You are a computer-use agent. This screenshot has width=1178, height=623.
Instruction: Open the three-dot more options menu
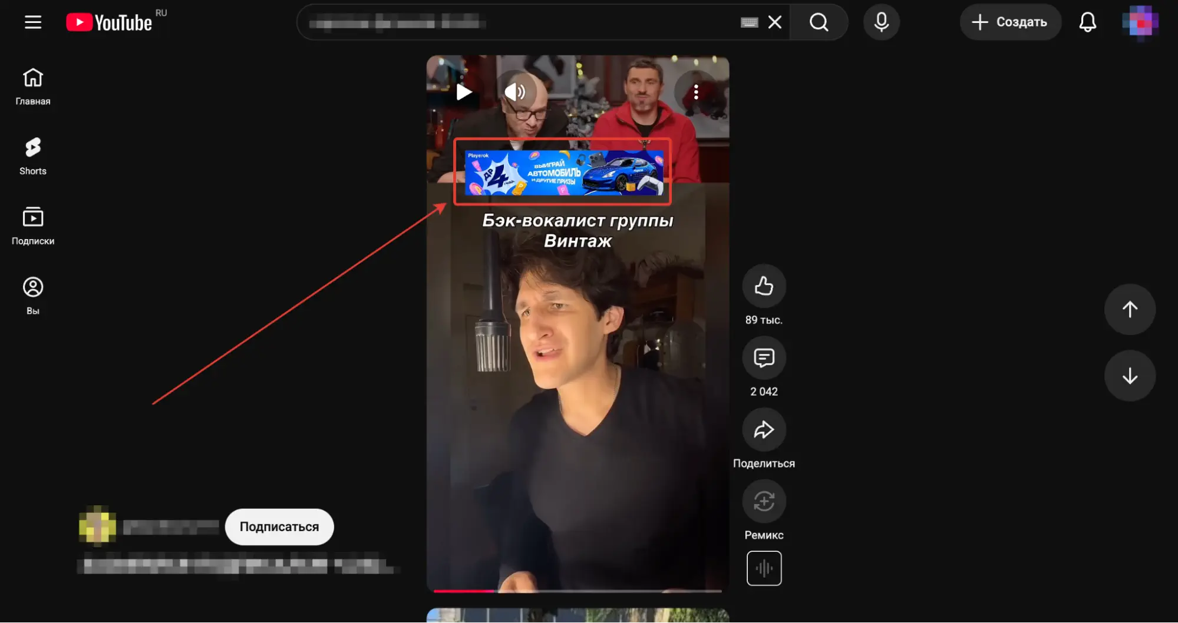pyautogui.click(x=696, y=92)
